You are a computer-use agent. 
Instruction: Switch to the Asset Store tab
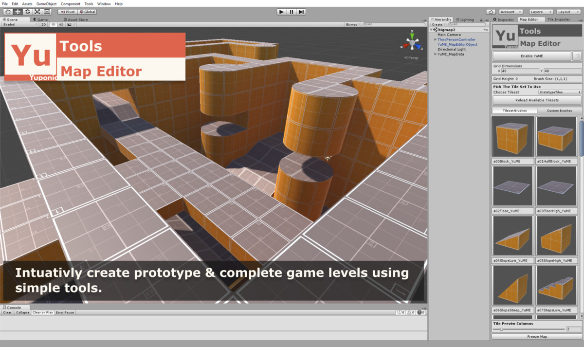75,19
